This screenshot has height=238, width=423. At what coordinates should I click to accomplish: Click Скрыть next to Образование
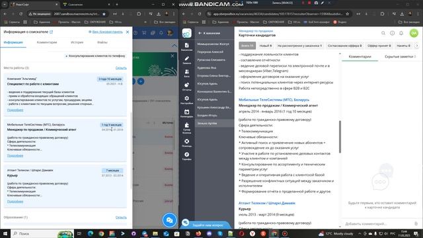(121, 218)
